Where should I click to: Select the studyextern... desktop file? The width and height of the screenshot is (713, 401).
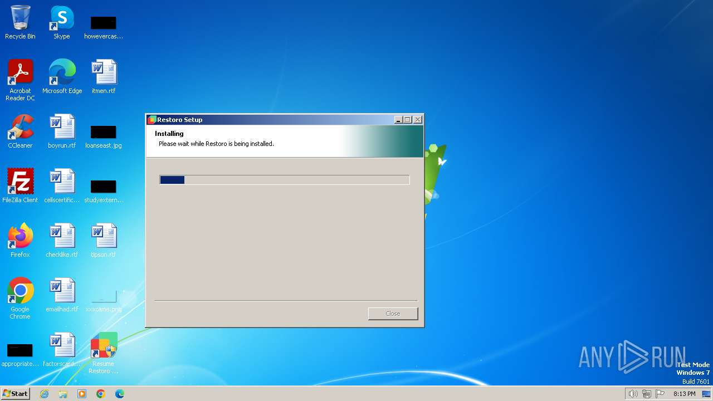pos(104,191)
